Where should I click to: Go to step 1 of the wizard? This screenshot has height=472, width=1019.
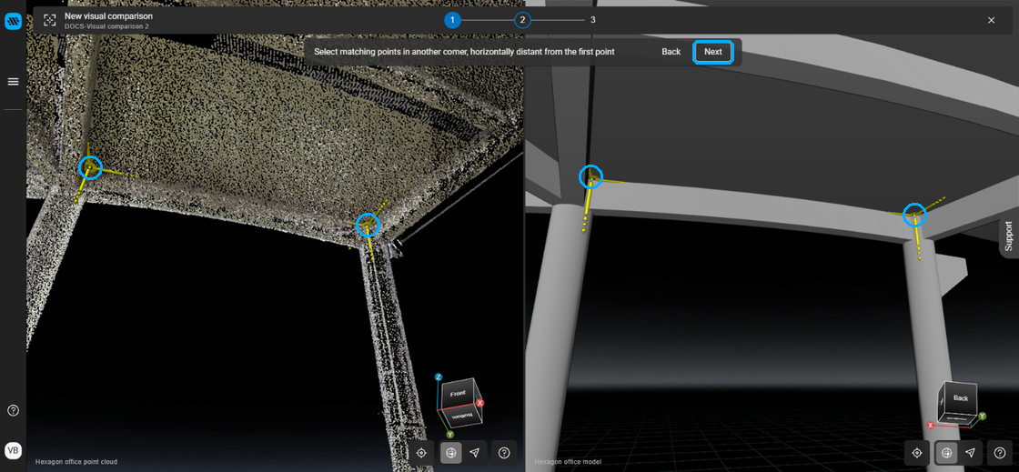coord(452,20)
